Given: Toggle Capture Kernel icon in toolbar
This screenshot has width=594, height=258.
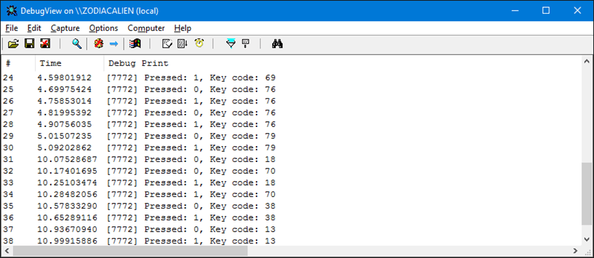Looking at the screenshot, I should pos(99,43).
